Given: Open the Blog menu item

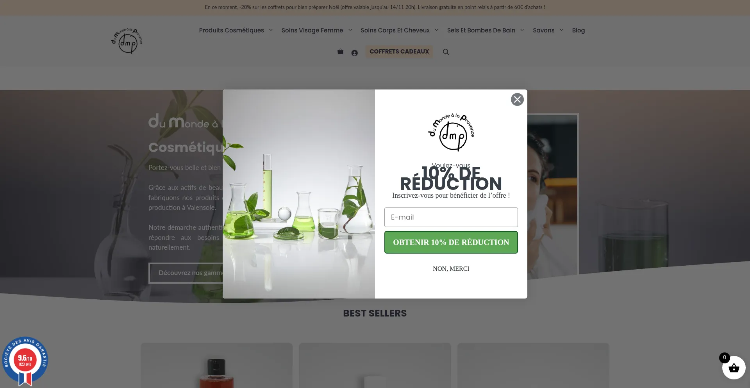Looking at the screenshot, I should click(x=578, y=30).
